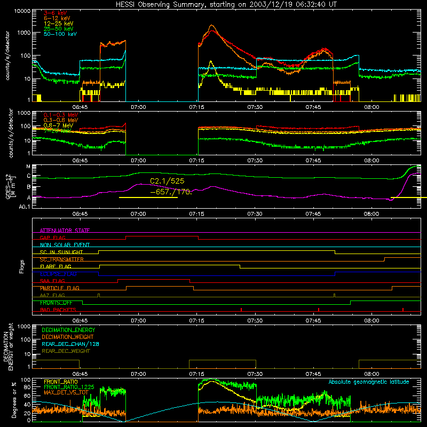This screenshot has height=427, width=427.
Task: Select the yellow flare interval bar under C2.1/525
Action: pos(148,197)
